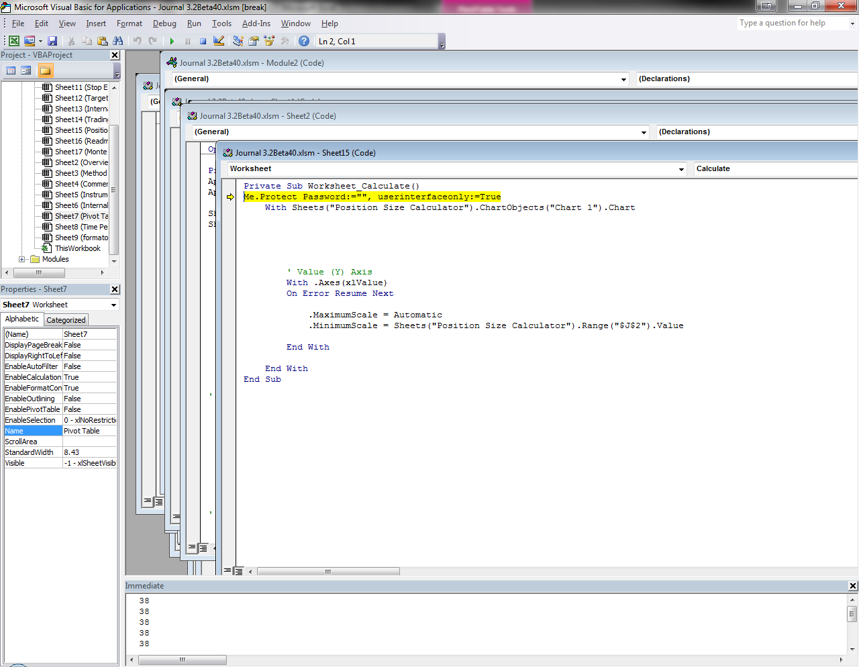Open the Insert menu
Viewport: 859px width, 667px height.
pos(96,23)
